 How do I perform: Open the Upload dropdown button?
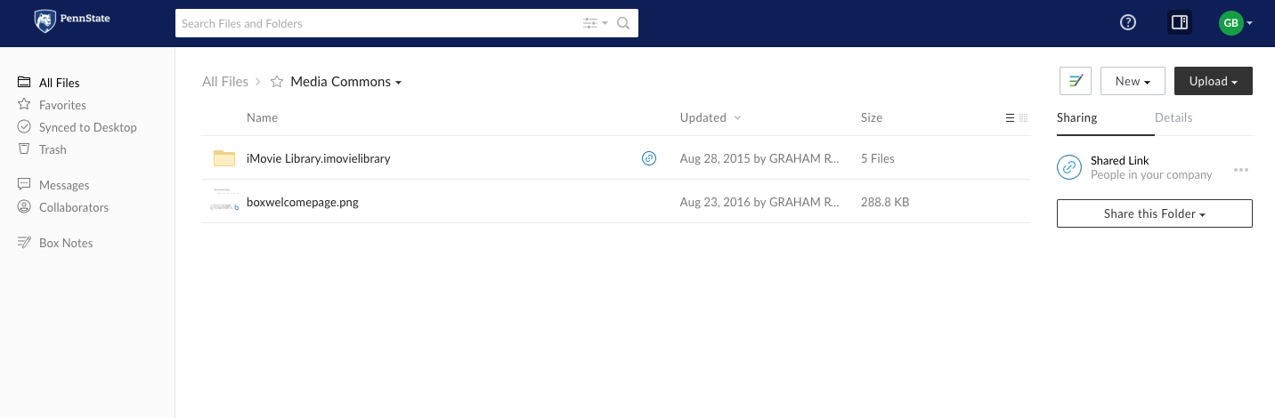click(x=1214, y=81)
